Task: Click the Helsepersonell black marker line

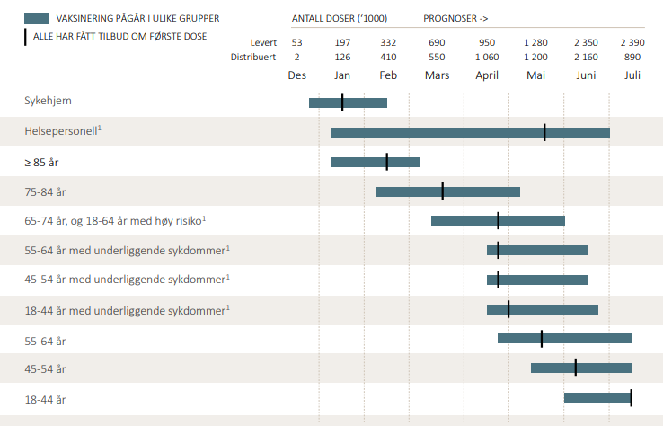Action: pos(544,132)
